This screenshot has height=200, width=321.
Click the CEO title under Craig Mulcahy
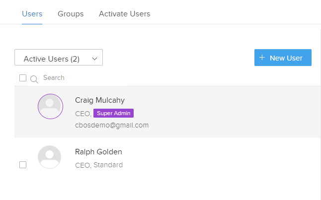[x=83, y=114]
